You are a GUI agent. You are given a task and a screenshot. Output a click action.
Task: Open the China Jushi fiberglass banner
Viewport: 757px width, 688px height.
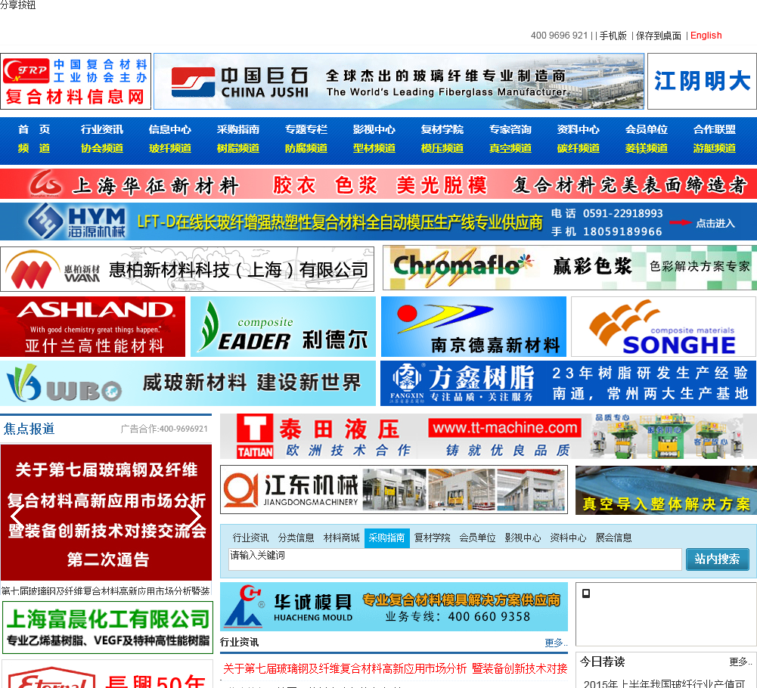tap(399, 81)
